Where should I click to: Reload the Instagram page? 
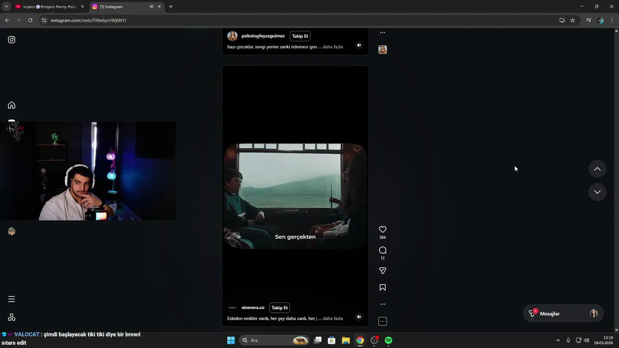(x=30, y=20)
